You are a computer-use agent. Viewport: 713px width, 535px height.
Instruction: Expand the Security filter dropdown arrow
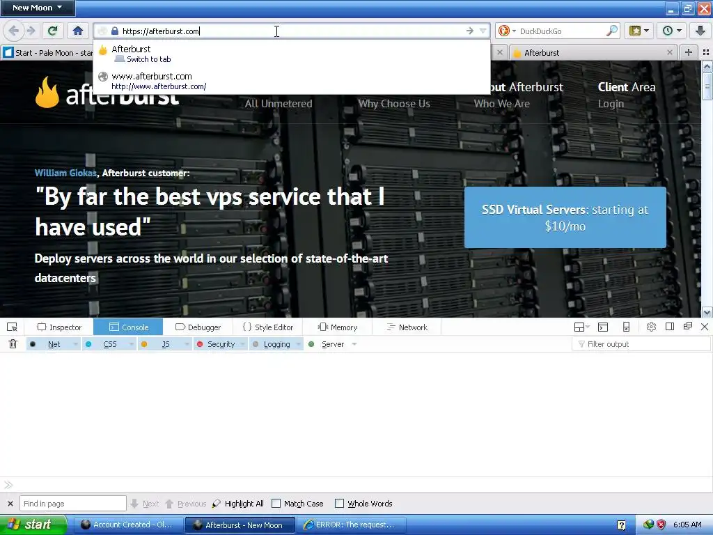click(243, 344)
